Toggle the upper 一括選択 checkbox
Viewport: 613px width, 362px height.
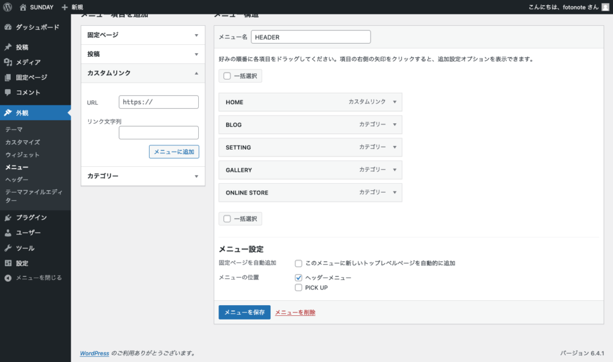pyautogui.click(x=227, y=76)
